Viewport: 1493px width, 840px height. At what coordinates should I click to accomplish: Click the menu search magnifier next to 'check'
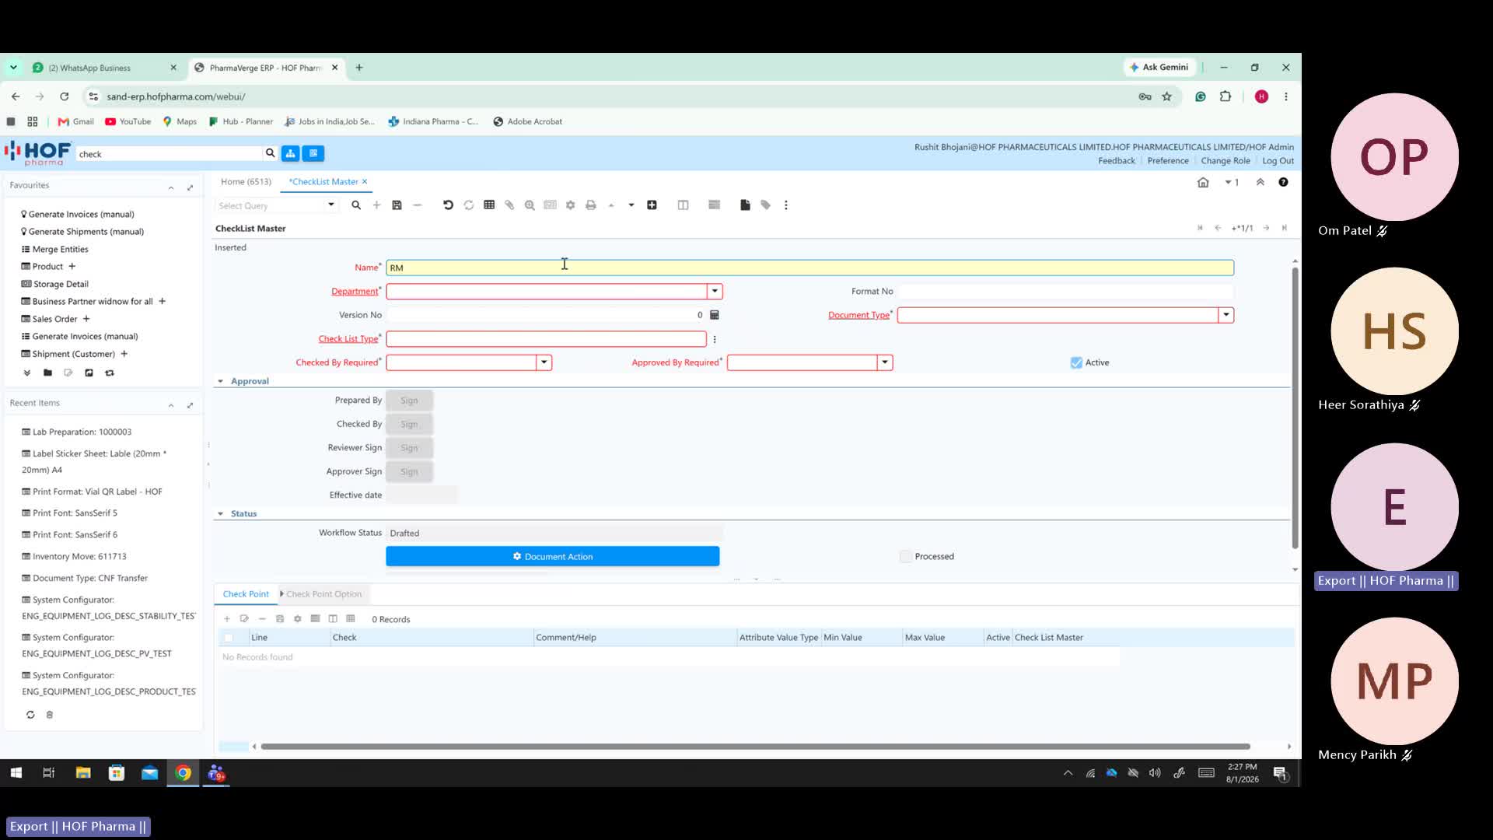pos(270,153)
